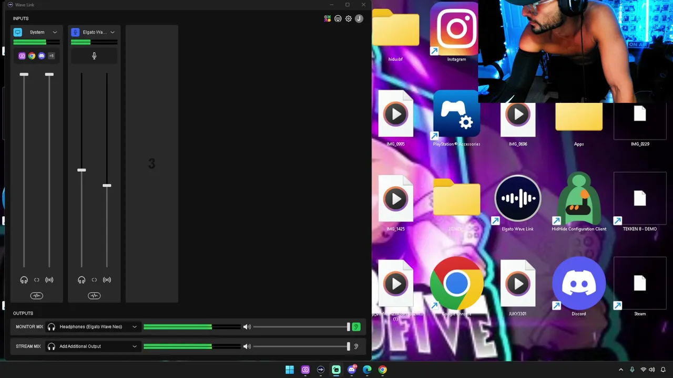This screenshot has height=378, width=673.
Task: Click the Stream Deck icon in Wave Link header
Action: [x=338, y=19]
